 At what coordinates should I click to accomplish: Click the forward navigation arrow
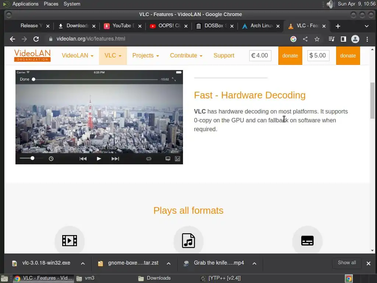pos(24,39)
